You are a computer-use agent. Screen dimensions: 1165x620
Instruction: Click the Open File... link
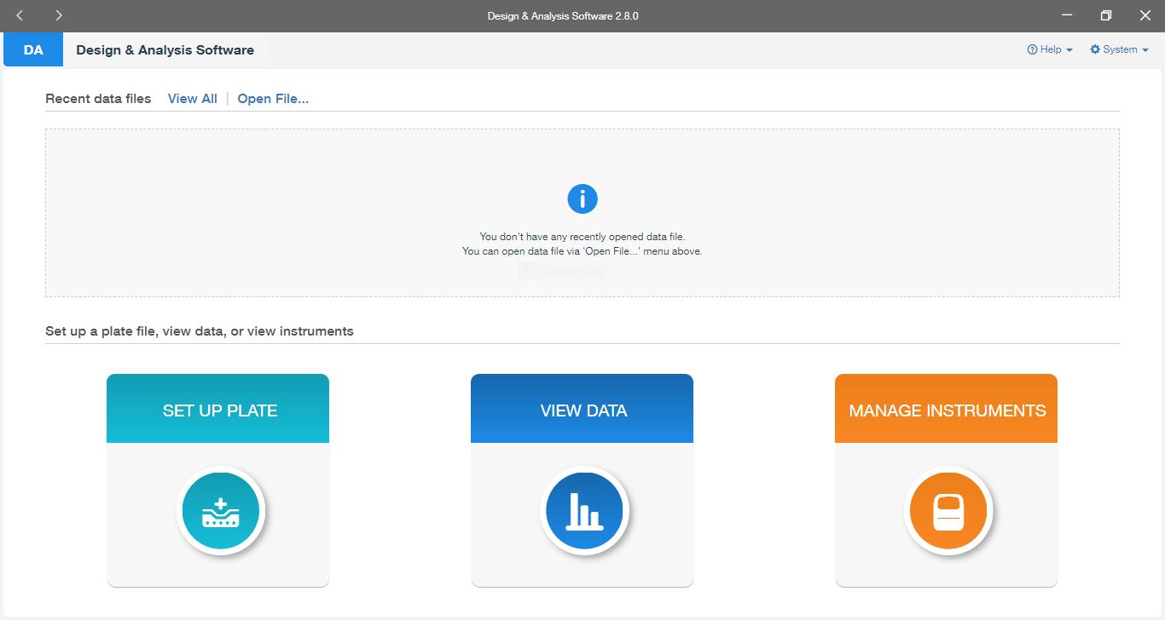point(273,99)
